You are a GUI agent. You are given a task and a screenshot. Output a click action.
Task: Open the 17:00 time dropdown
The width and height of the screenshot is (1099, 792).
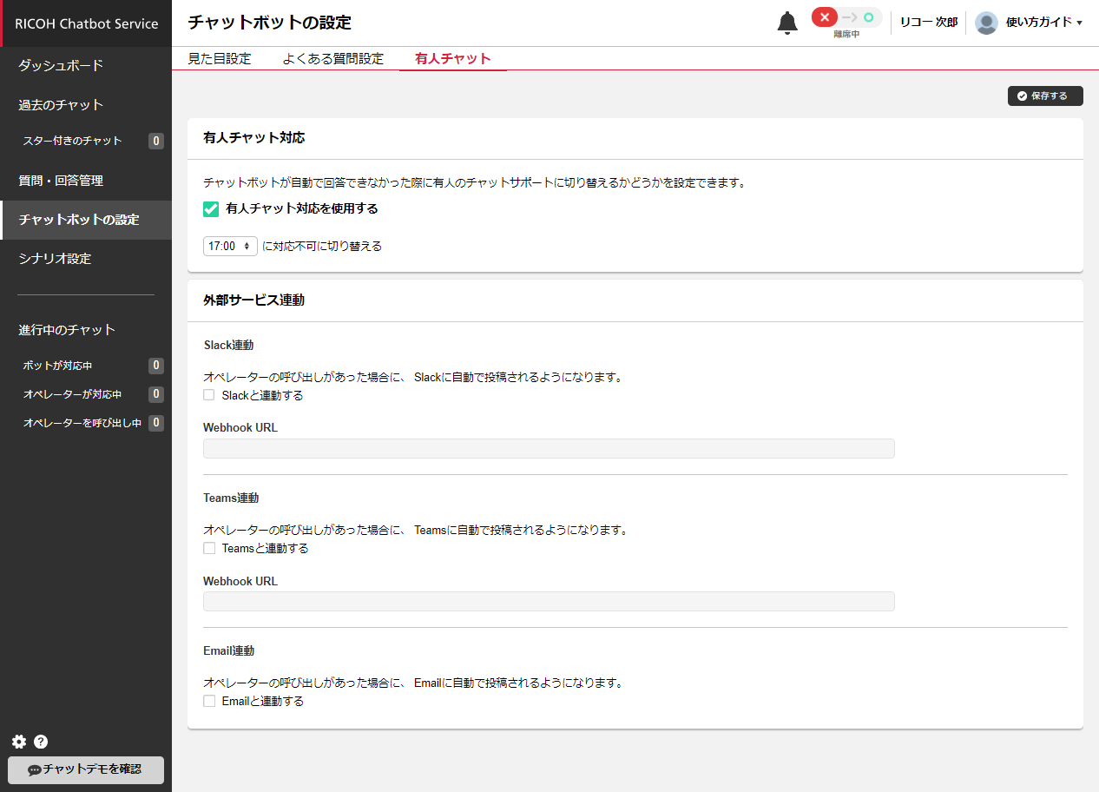pos(230,246)
